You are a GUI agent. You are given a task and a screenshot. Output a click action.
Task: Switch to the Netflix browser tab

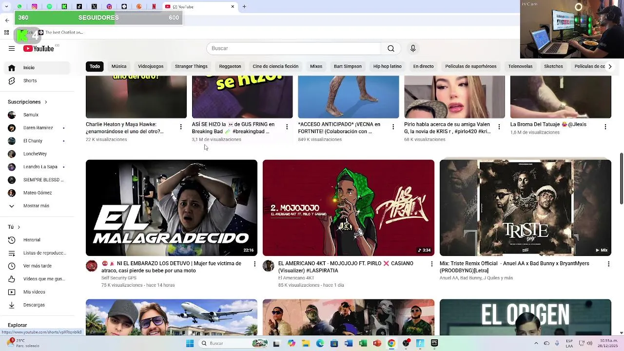click(154, 6)
